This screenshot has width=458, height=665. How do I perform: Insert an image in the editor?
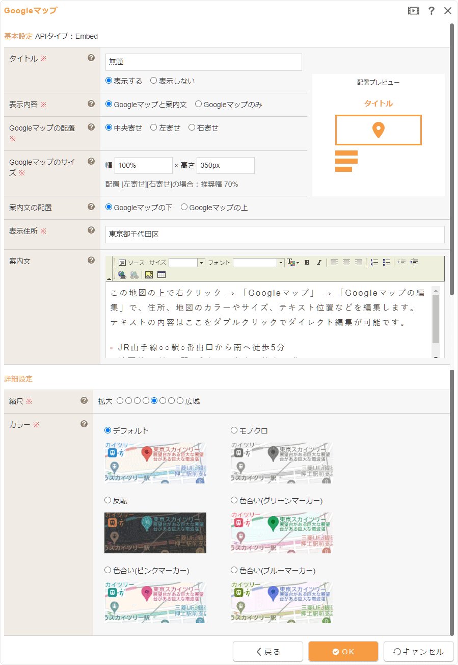tap(149, 275)
